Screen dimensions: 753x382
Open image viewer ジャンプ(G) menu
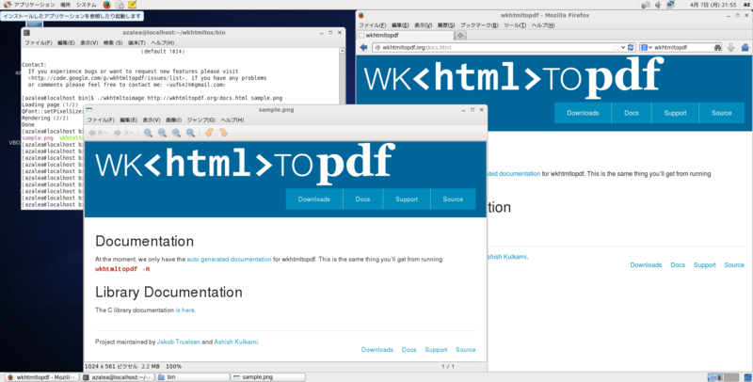click(x=200, y=120)
